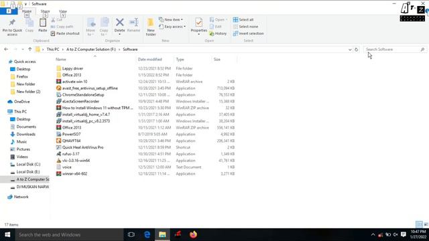Click the Edit ribbon command
The image size is (429, 241).
pyautogui.click(x=216, y=27)
